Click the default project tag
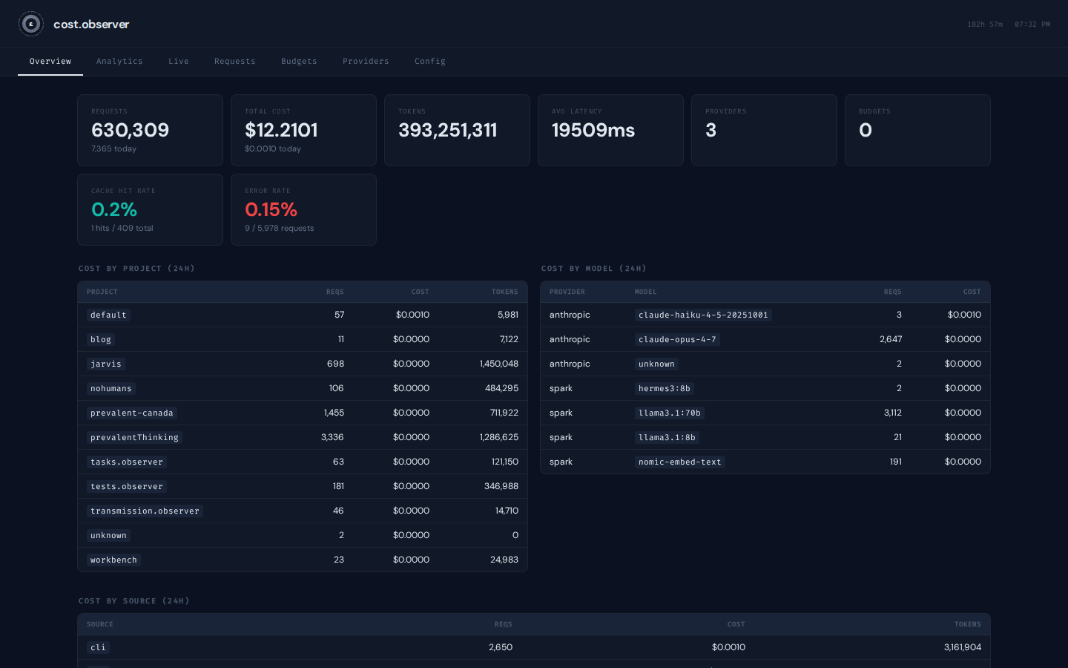The height and width of the screenshot is (668, 1068). [108, 315]
